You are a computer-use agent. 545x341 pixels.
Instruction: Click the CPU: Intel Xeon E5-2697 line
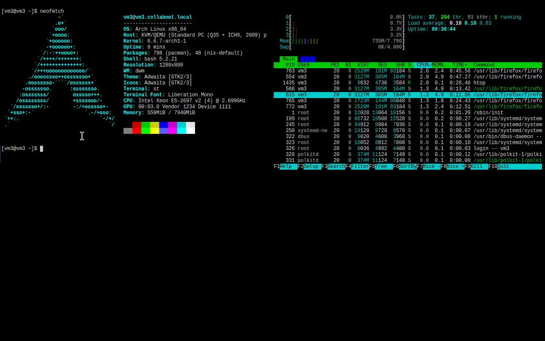click(x=184, y=101)
